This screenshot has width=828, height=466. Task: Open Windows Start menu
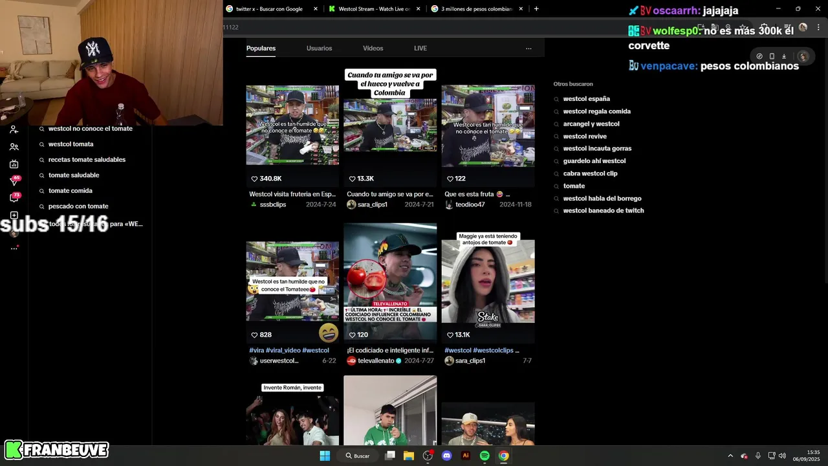[325, 456]
